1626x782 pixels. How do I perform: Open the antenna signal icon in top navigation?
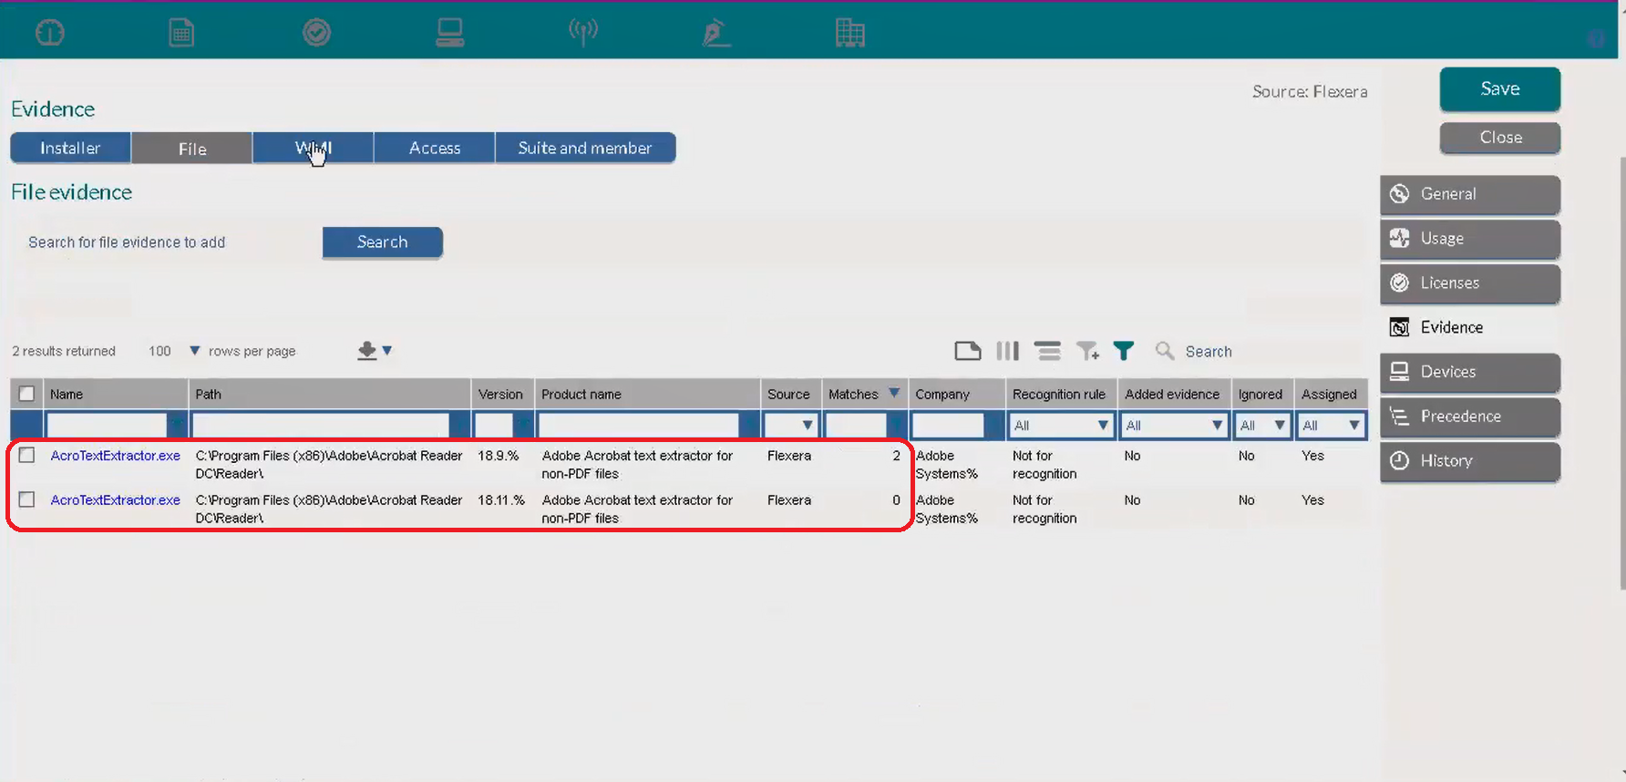583,33
